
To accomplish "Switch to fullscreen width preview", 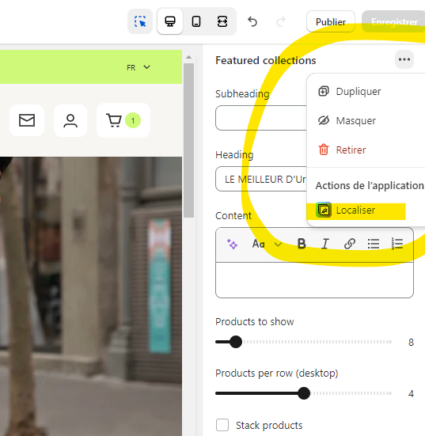I will [x=222, y=21].
